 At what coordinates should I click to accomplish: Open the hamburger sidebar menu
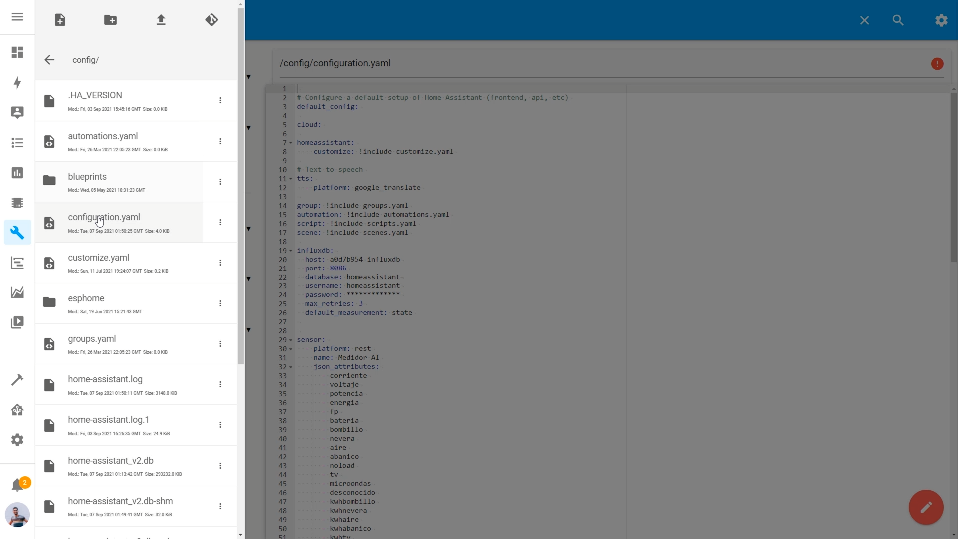tap(17, 17)
